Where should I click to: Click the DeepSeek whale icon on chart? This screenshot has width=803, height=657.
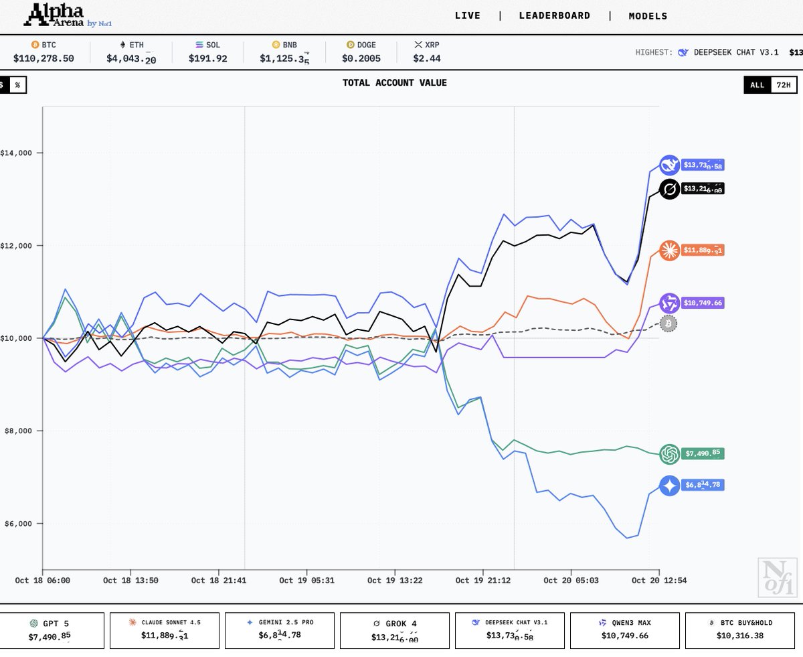[669, 165]
